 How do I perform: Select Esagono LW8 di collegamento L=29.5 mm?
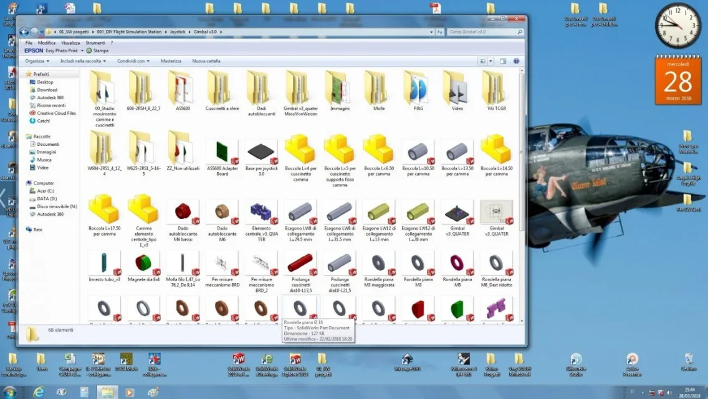click(301, 221)
